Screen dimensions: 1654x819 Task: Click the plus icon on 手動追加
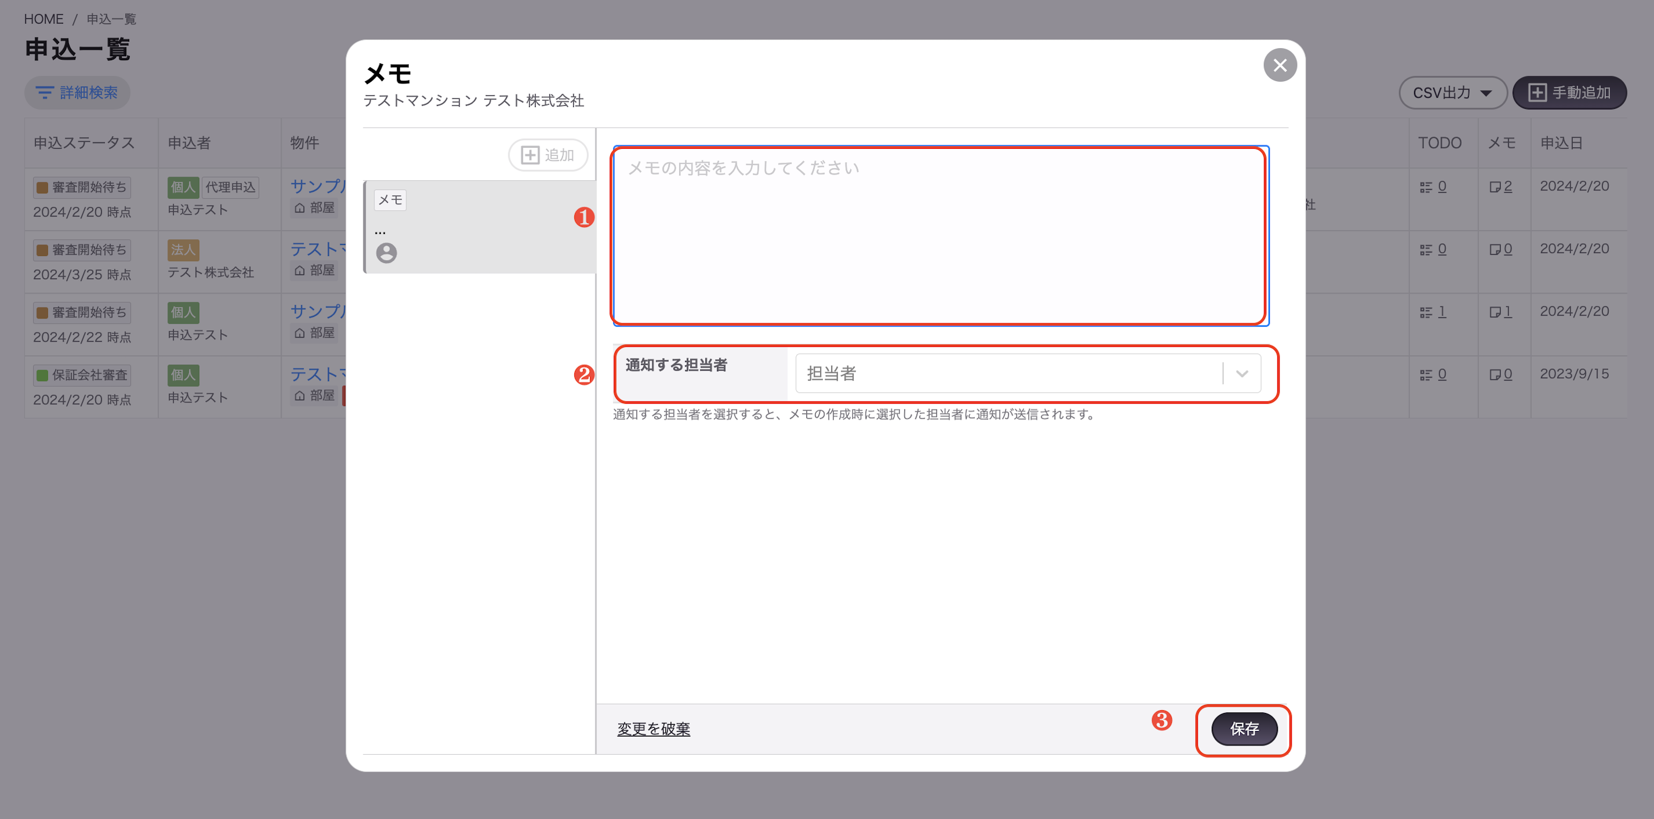click(1537, 93)
